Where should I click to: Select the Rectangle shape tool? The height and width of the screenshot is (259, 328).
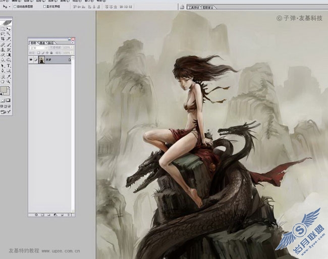pos(9,71)
